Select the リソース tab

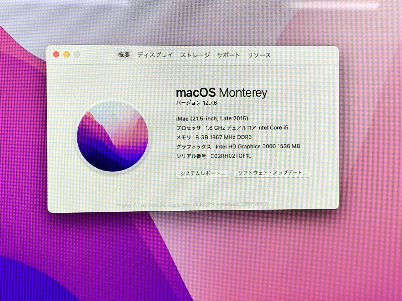point(259,55)
